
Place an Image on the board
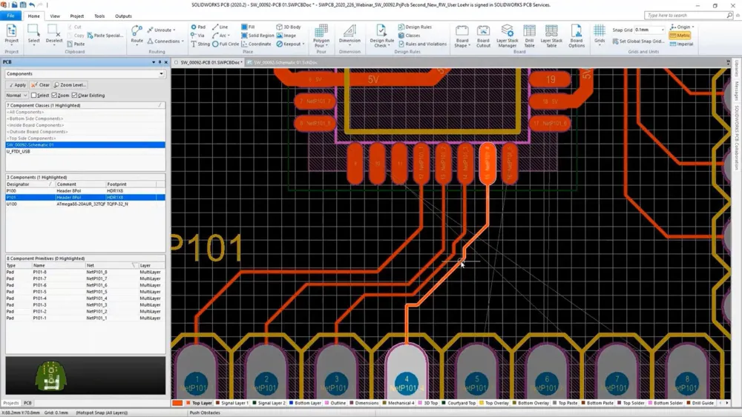(286, 36)
